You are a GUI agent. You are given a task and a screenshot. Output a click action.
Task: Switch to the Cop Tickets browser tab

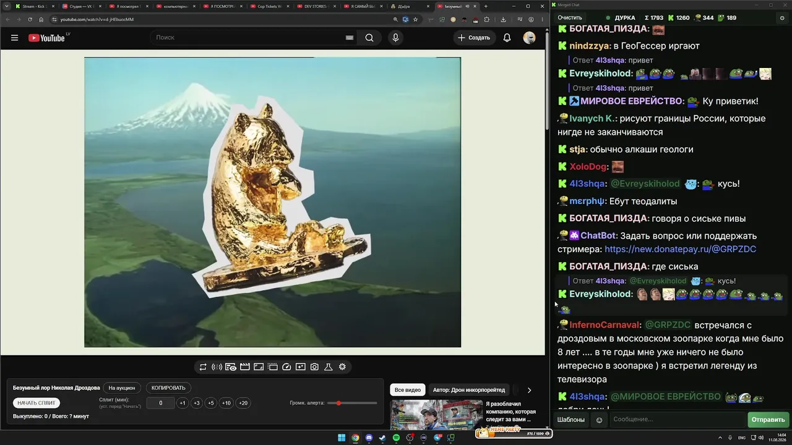tap(269, 6)
